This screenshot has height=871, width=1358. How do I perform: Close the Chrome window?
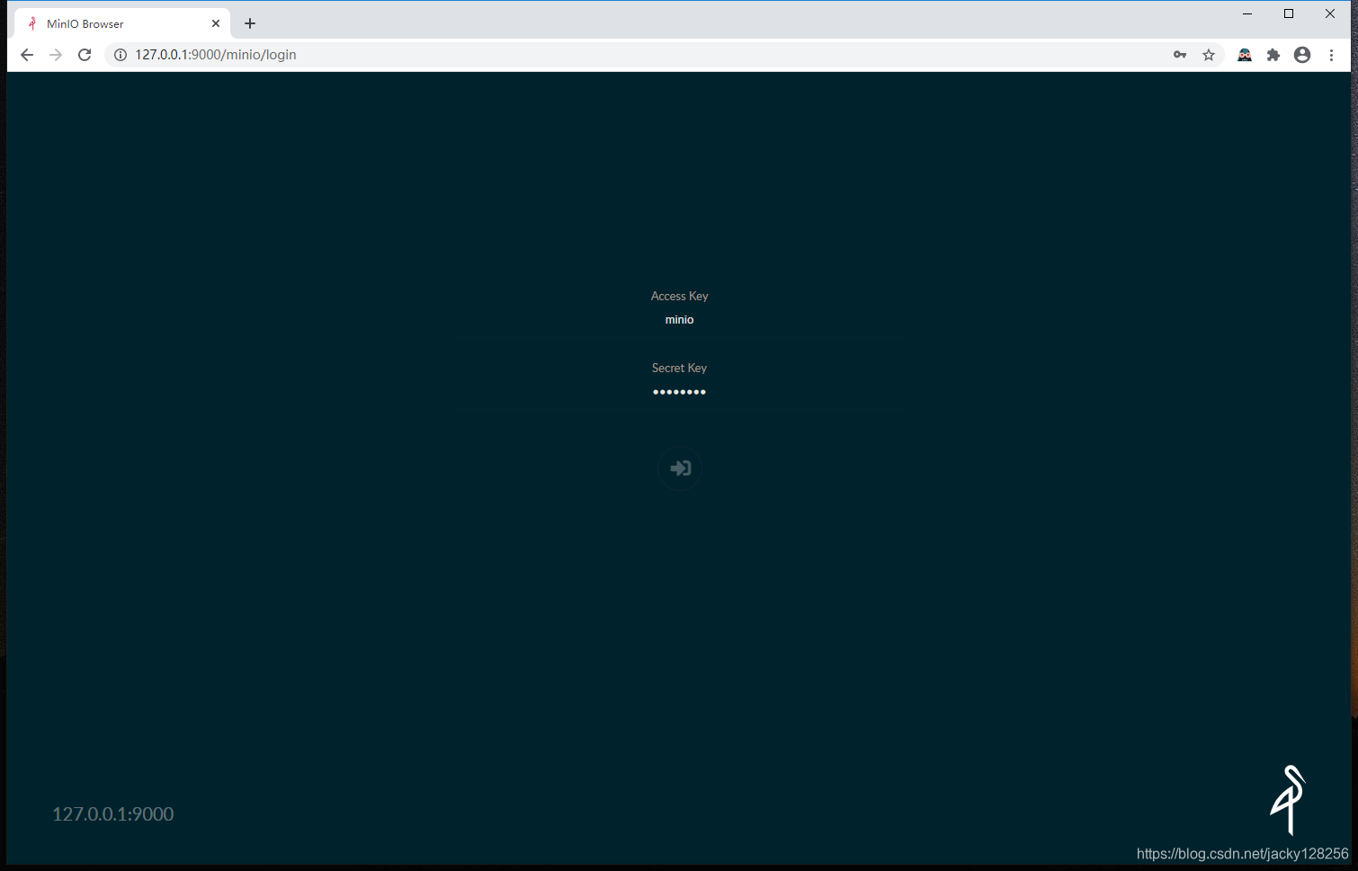click(1330, 13)
